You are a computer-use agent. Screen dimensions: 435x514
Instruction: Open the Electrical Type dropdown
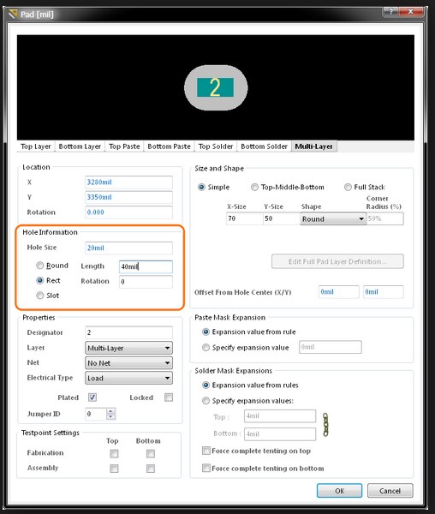(x=128, y=378)
